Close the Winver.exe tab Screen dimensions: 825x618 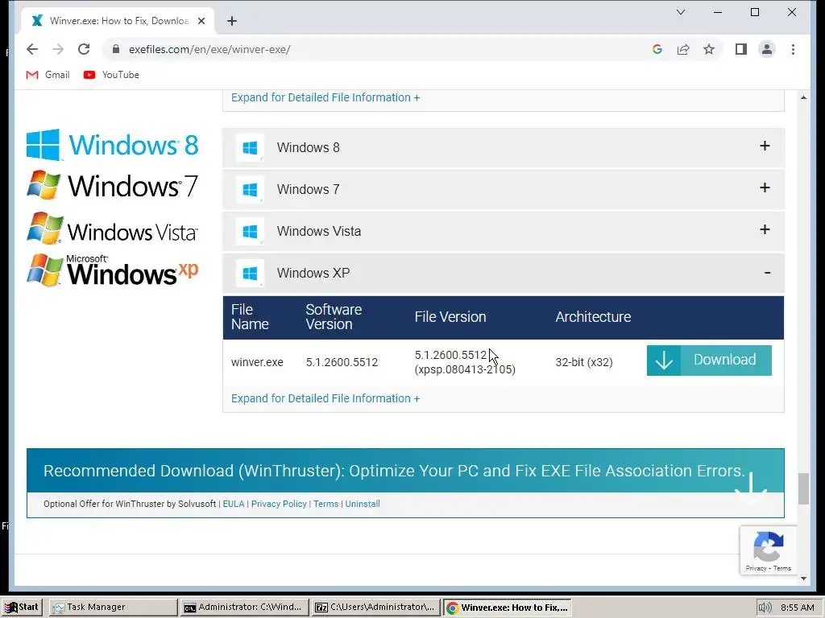[x=201, y=21]
